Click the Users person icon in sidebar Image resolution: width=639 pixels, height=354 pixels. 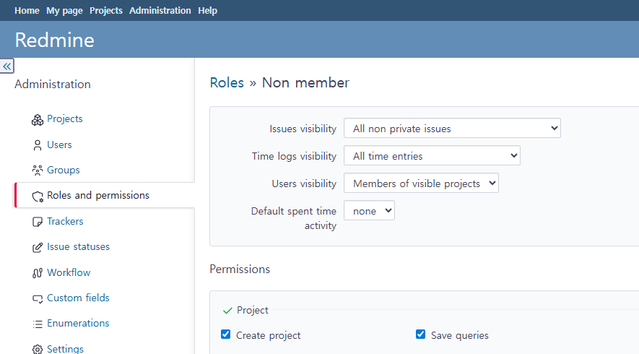tap(38, 145)
